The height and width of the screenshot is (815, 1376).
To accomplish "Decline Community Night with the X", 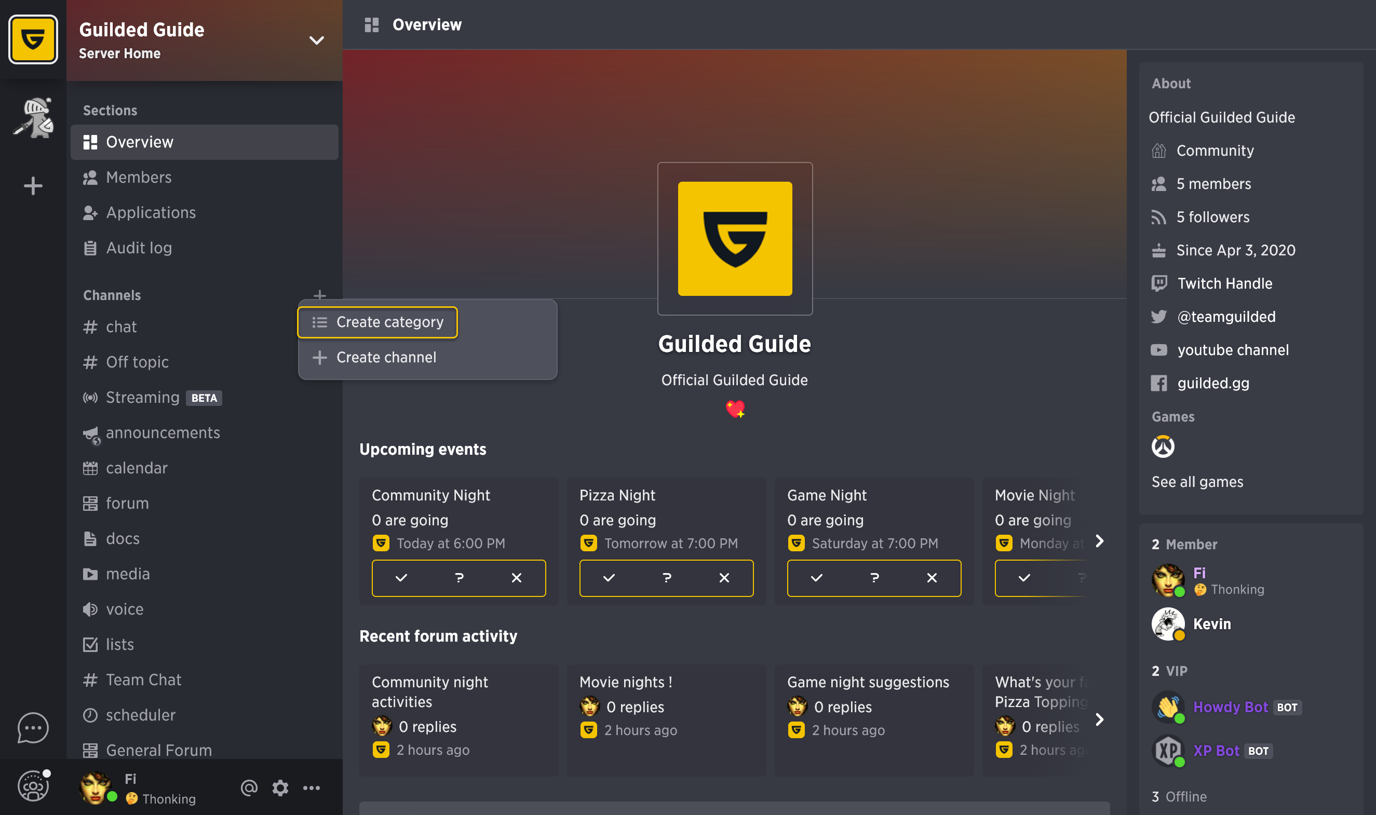I will click(516, 578).
